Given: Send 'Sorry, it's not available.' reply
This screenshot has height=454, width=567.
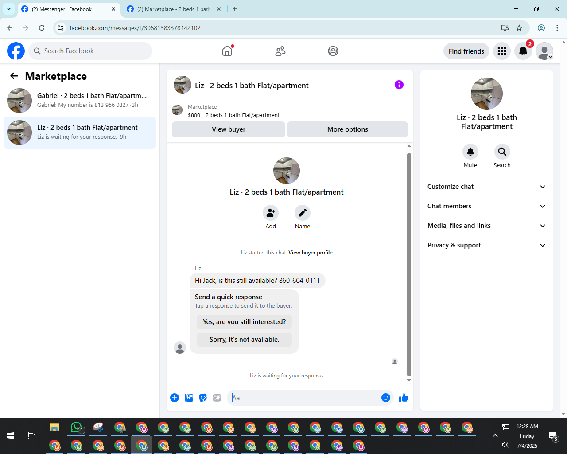Looking at the screenshot, I should tap(245, 340).
